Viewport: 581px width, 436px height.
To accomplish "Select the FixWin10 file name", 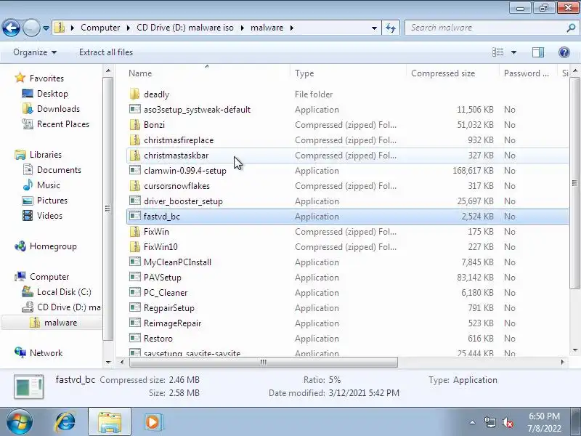I will [x=161, y=247].
